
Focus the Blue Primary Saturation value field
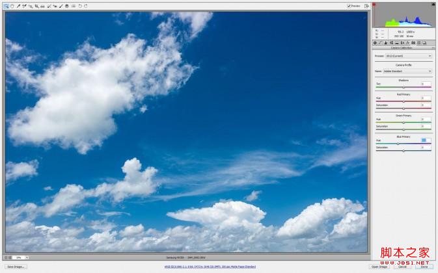[426, 148]
